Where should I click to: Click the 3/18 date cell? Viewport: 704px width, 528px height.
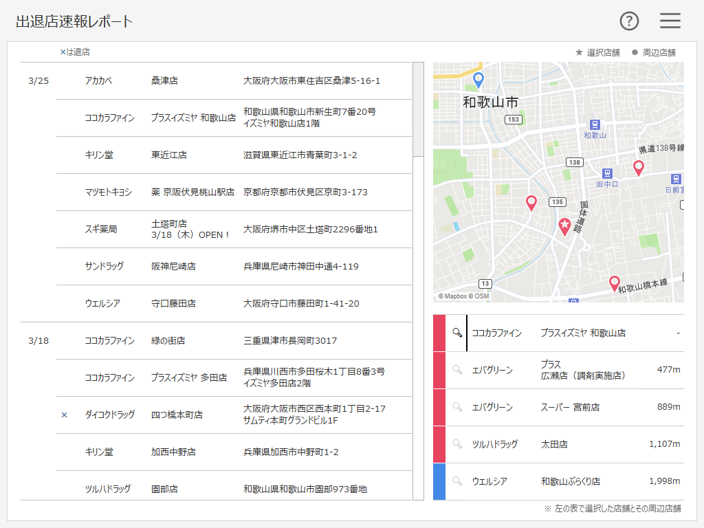point(38,341)
